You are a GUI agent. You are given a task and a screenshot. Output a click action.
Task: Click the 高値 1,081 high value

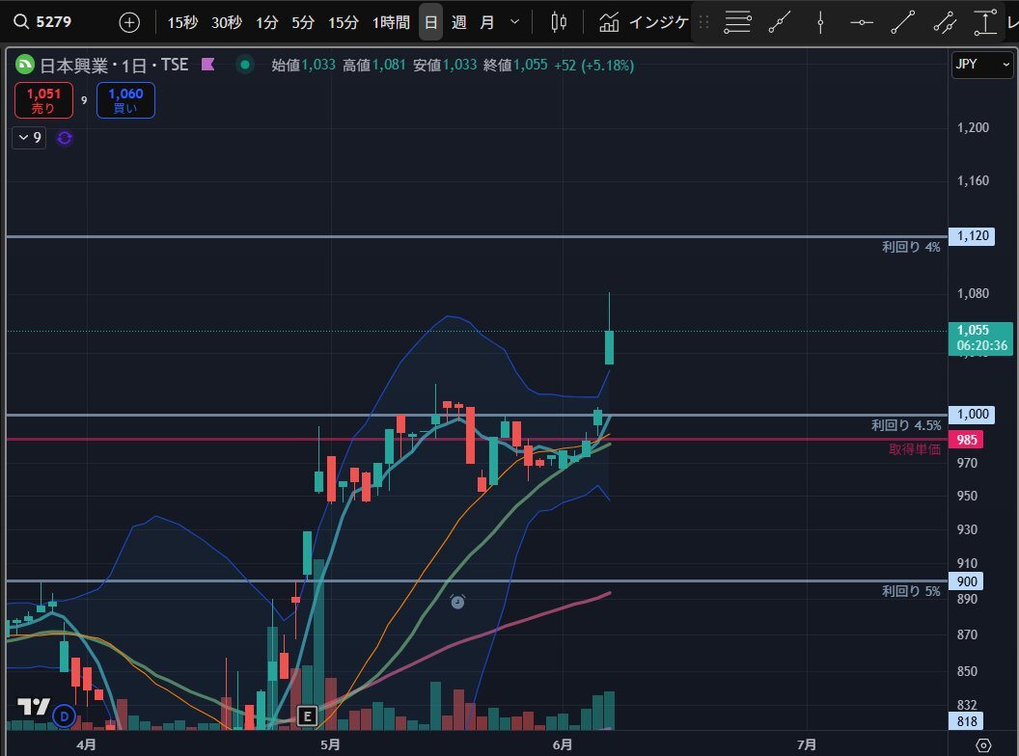point(374,65)
